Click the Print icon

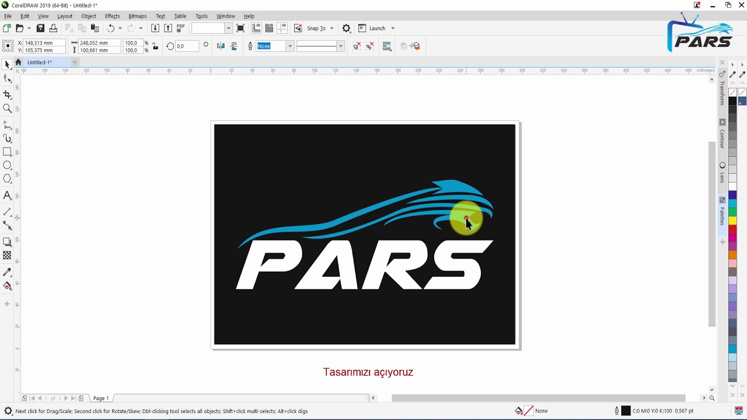(53, 28)
